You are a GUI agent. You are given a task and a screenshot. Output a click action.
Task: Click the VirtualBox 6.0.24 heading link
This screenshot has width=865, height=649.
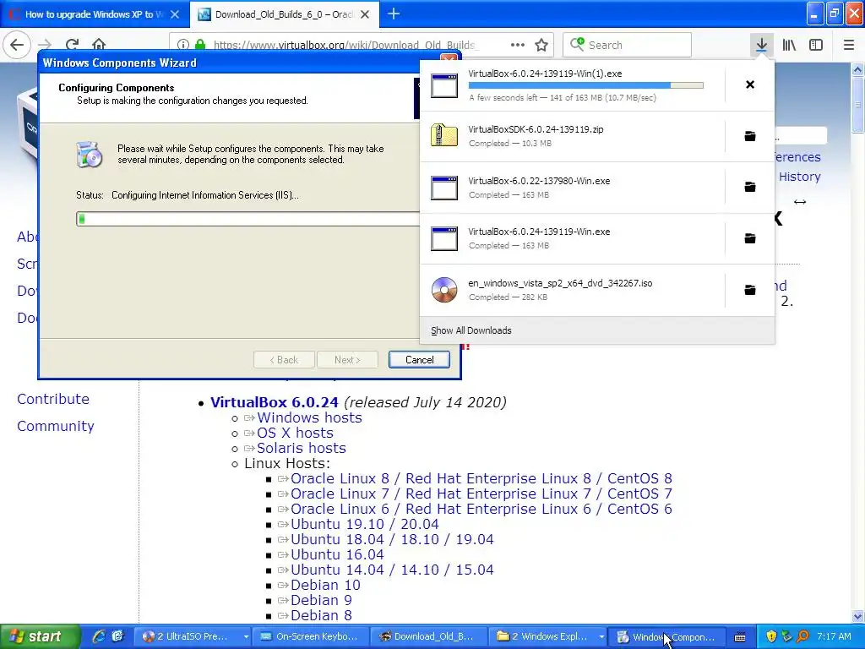275,402
